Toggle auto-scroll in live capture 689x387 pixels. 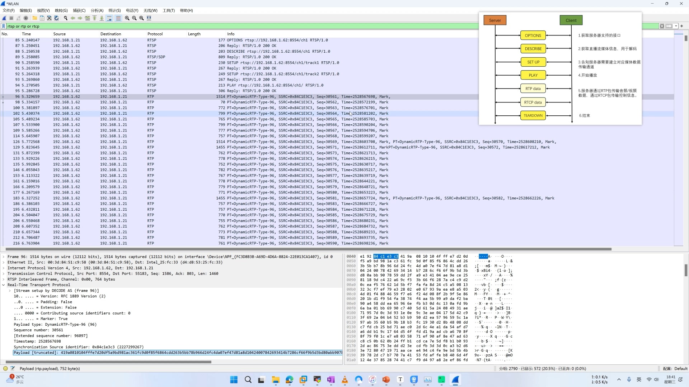point(109,18)
